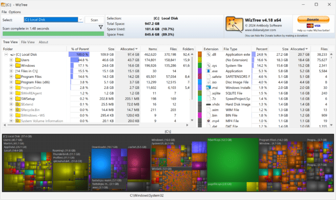Open the www.diskanalyzer.com link

pos(260,30)
